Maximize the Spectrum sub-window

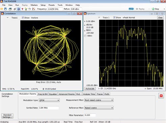tap(157, 14)
